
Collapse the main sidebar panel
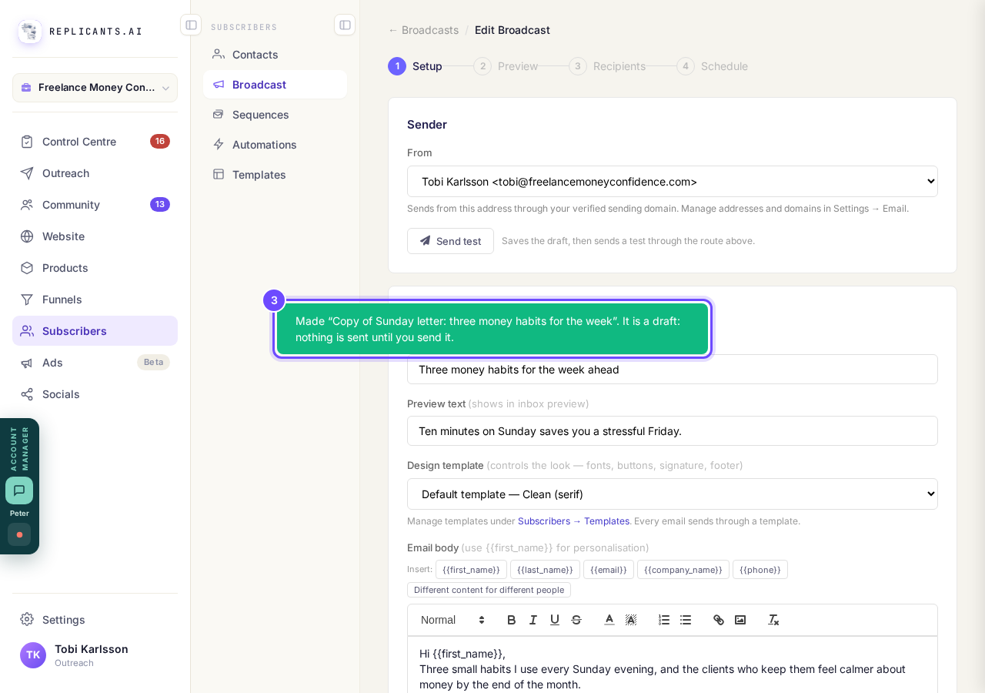tap(191, 25)
